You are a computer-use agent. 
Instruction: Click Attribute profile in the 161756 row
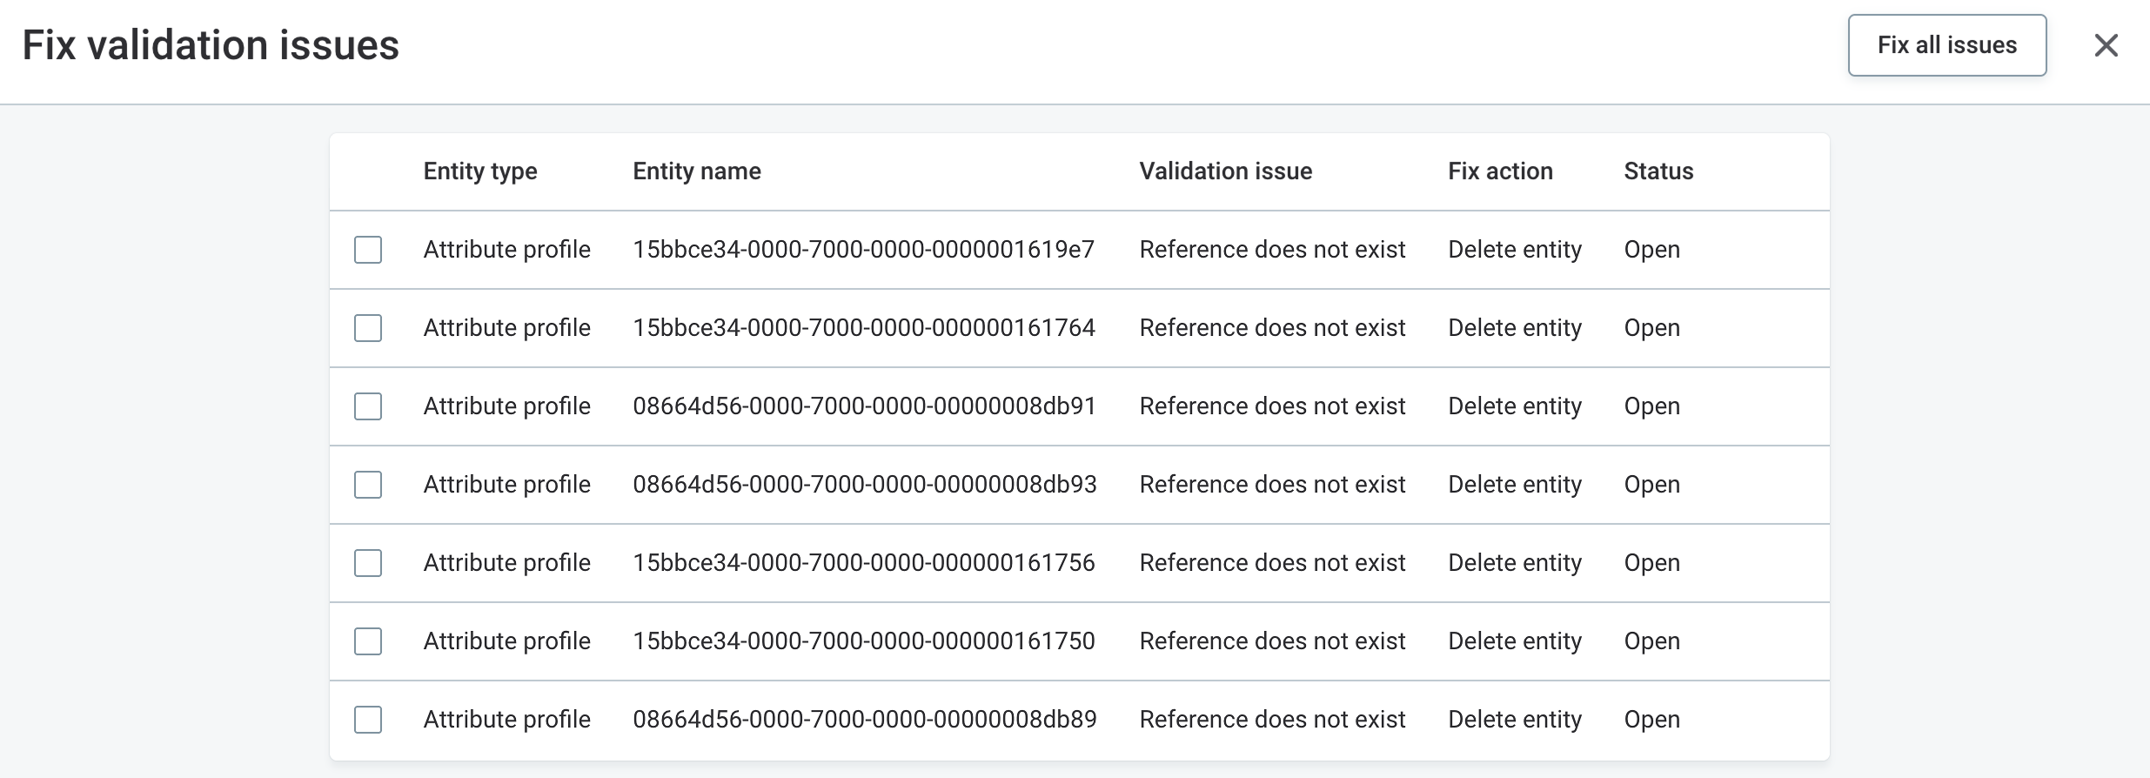tap(507, 563)
